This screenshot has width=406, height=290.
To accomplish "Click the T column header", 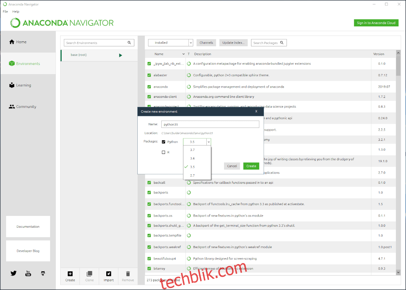I will coord(189,54).
